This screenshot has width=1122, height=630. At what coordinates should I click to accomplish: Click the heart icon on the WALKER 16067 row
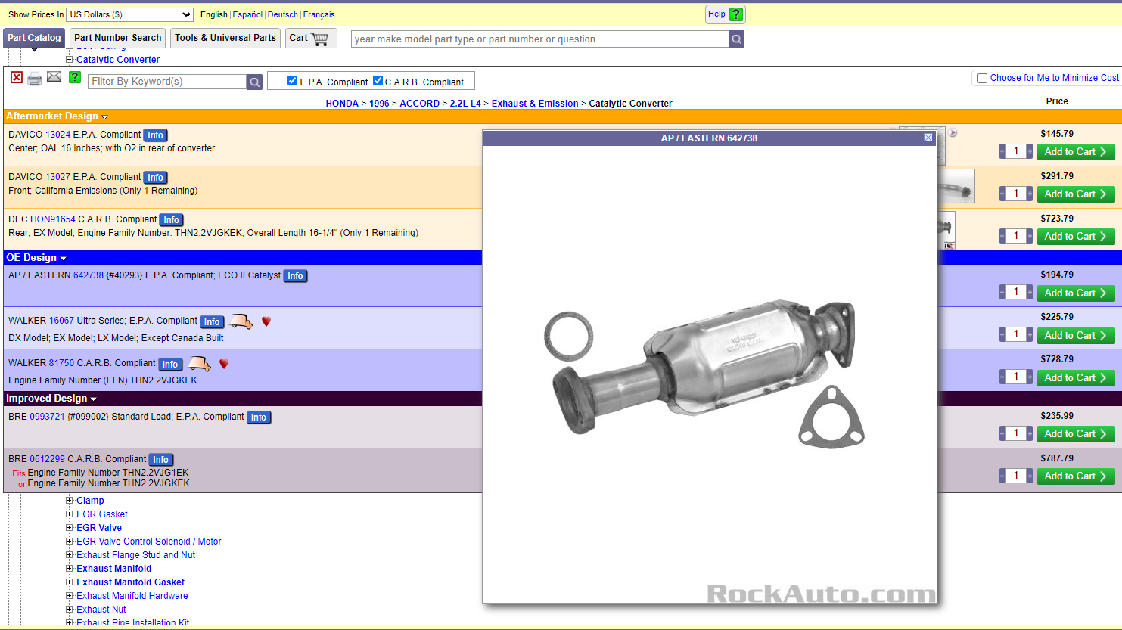click(x=266, y=321)
